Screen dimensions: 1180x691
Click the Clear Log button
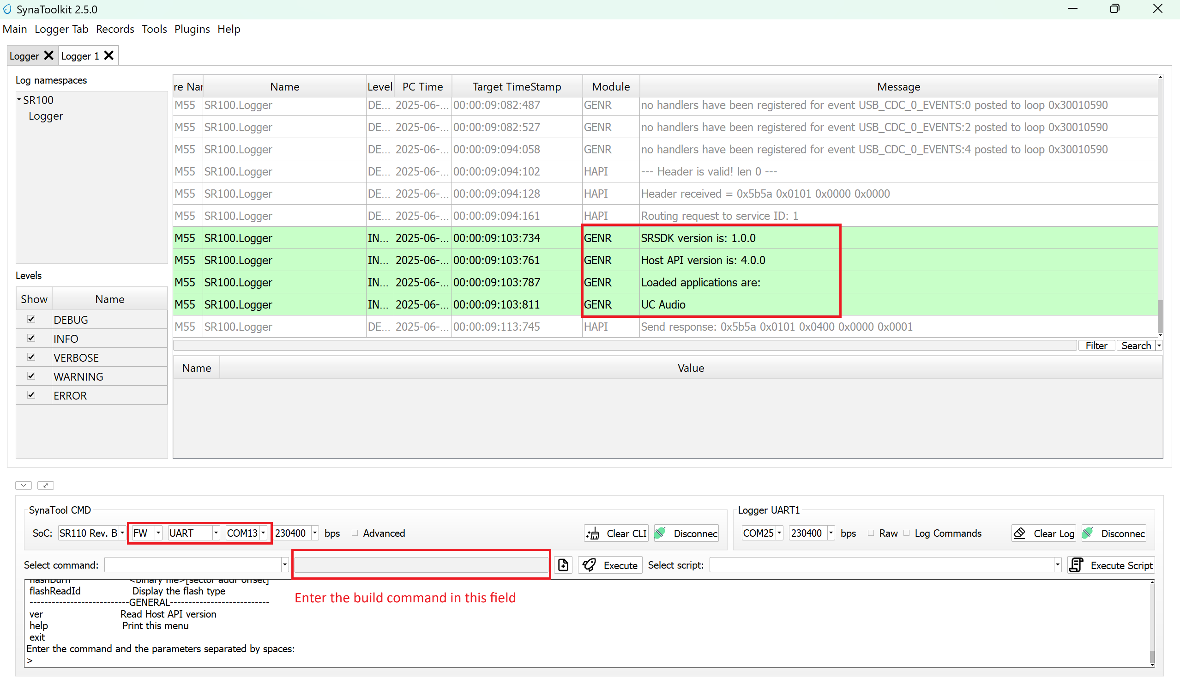pos(1044,533)
